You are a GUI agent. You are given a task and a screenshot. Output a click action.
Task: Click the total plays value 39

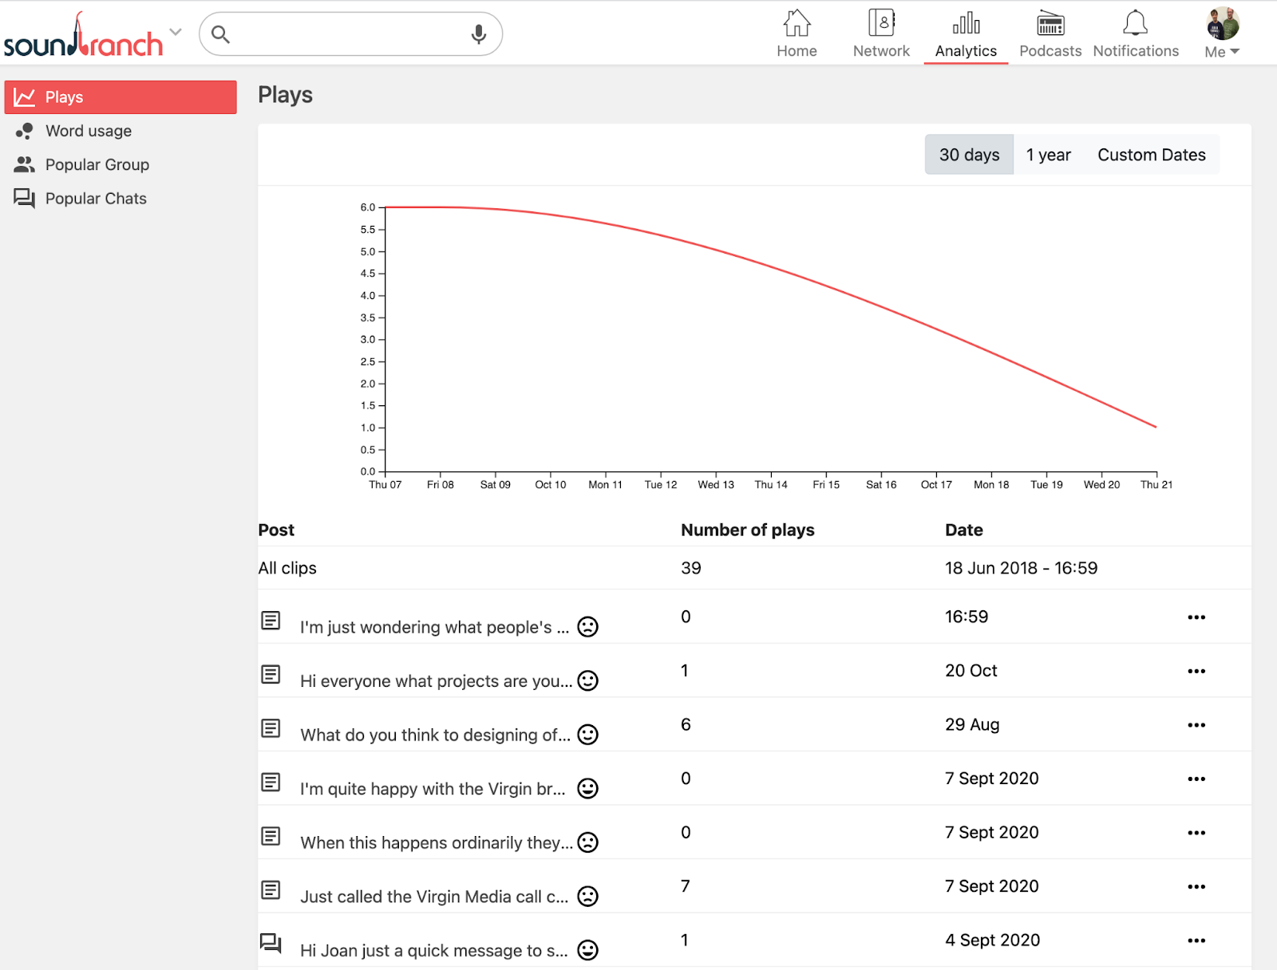691,568
